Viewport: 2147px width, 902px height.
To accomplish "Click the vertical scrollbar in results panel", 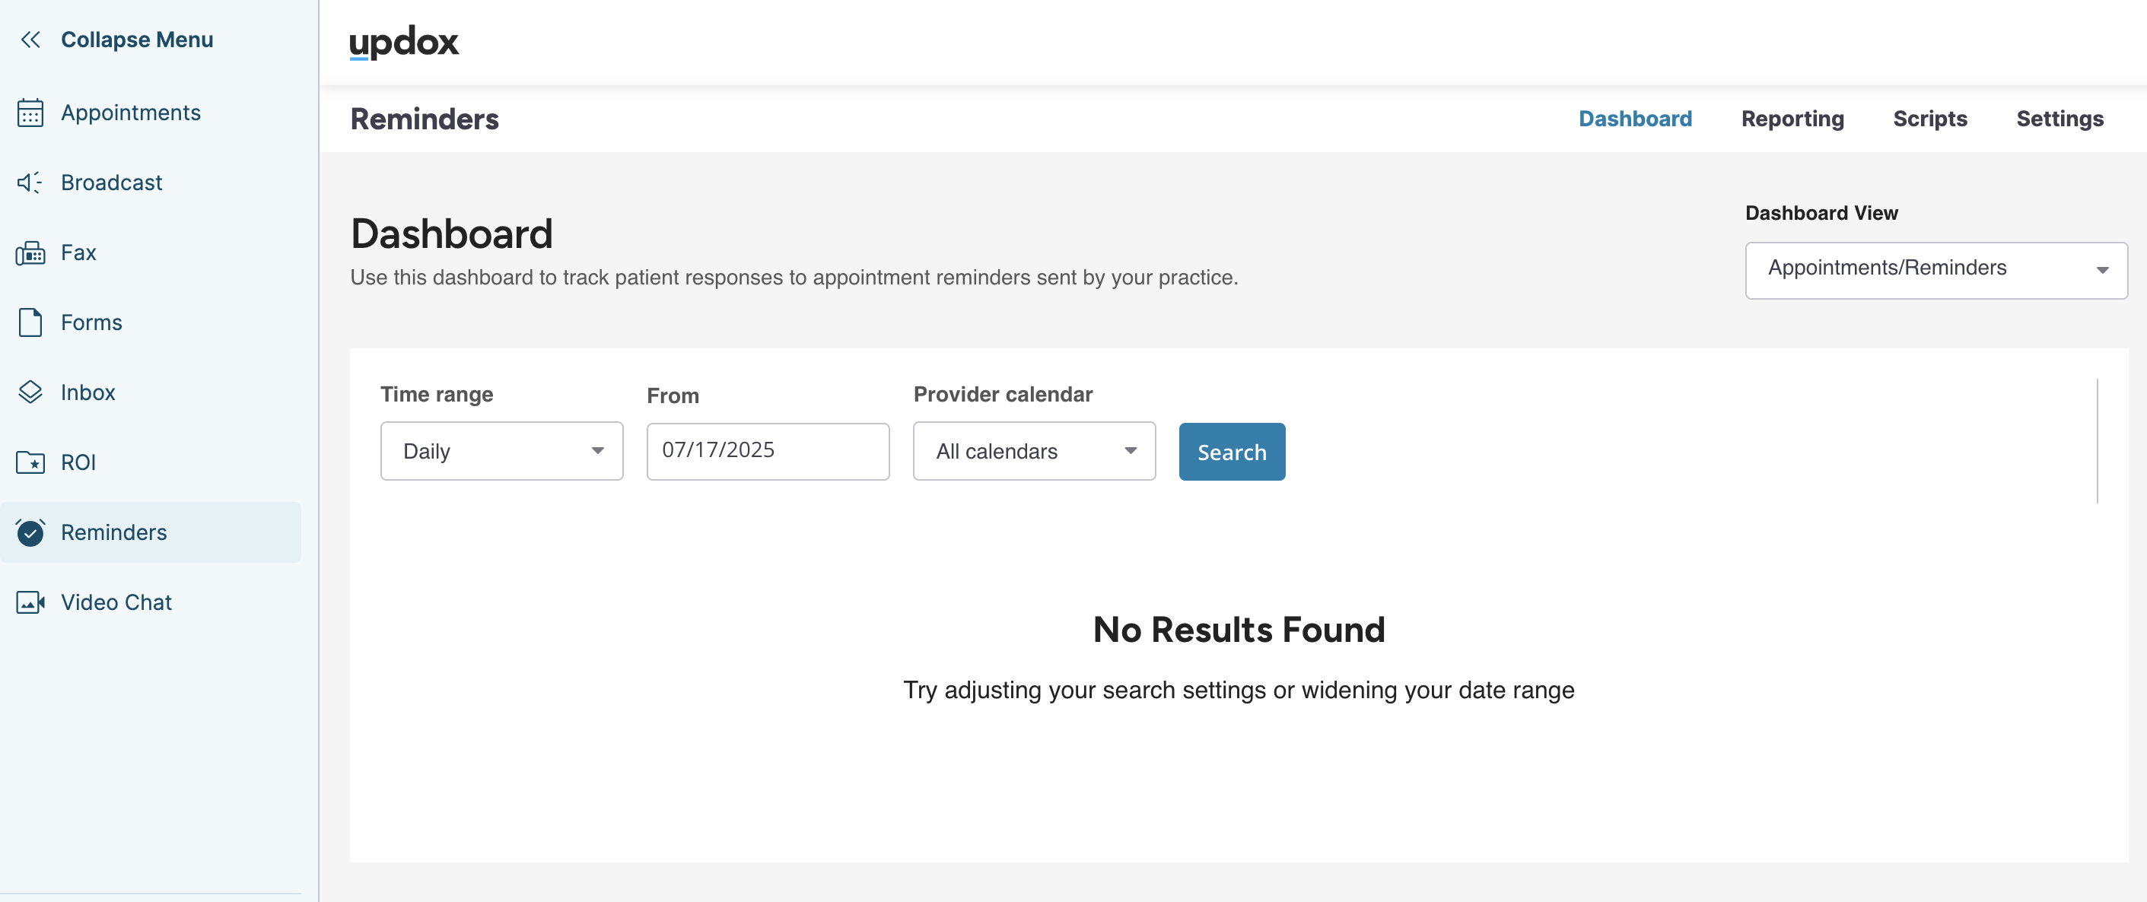I will pyautogui.click(x=2097, y=441).
